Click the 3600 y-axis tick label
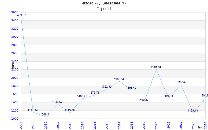Screen dimensions: 208x130 click(x=15, y=12)
